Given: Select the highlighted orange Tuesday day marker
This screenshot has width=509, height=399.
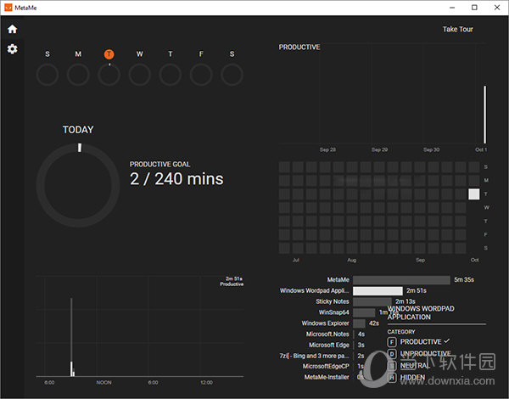Looking at the screenshot, I should 109,54.
